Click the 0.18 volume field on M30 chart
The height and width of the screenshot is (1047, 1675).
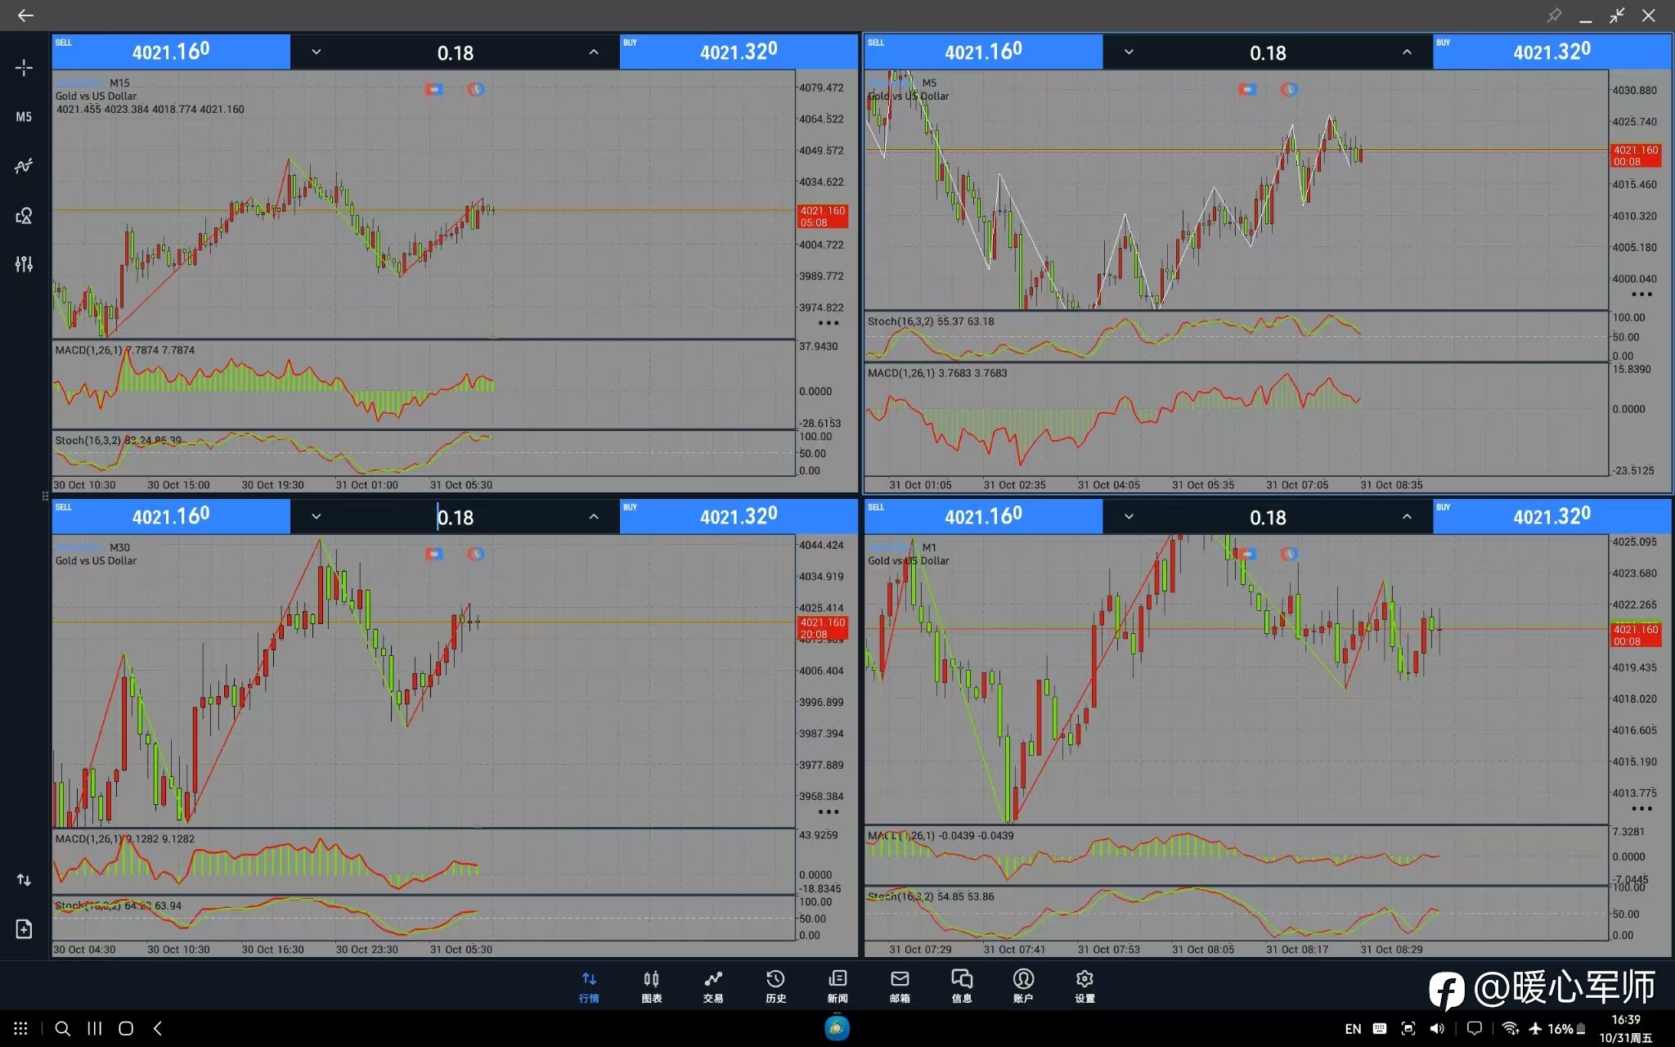[x=456, y=517]
